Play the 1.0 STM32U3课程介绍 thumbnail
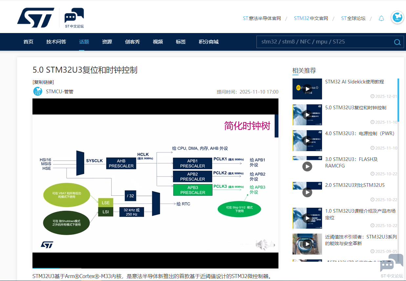Viewport: 406px width, 281px height. click(307, 218)
